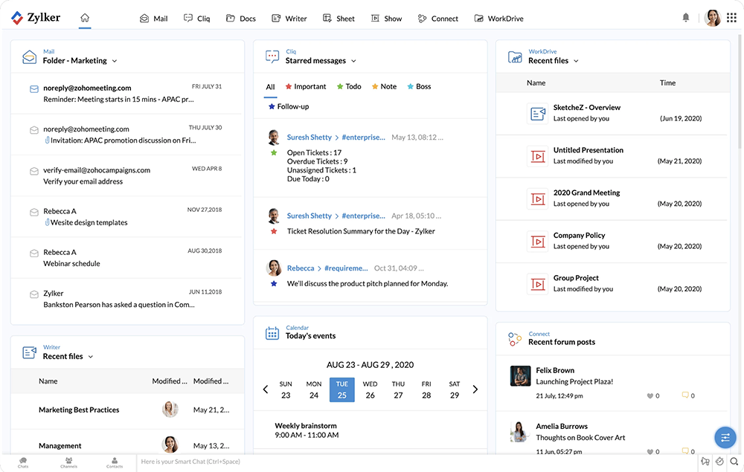Select SAT 29 in calendar
The image size is (744, 472).
click(455, 389)
